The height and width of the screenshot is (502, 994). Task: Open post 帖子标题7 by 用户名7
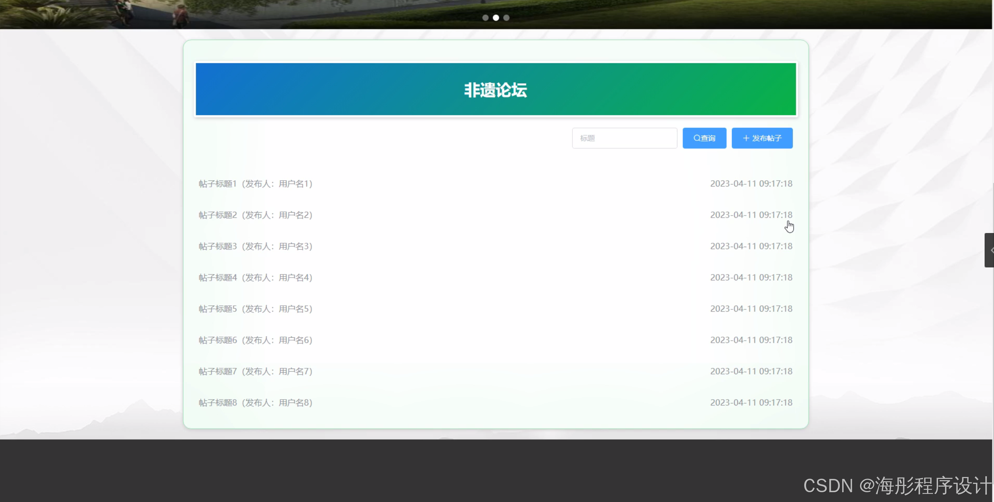pos(255,371)
